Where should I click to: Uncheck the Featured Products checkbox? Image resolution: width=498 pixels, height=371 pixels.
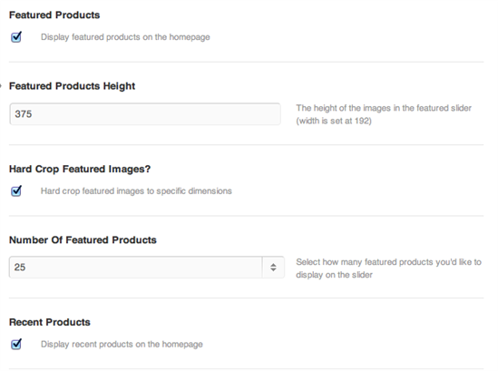click(x=16, y=37)
